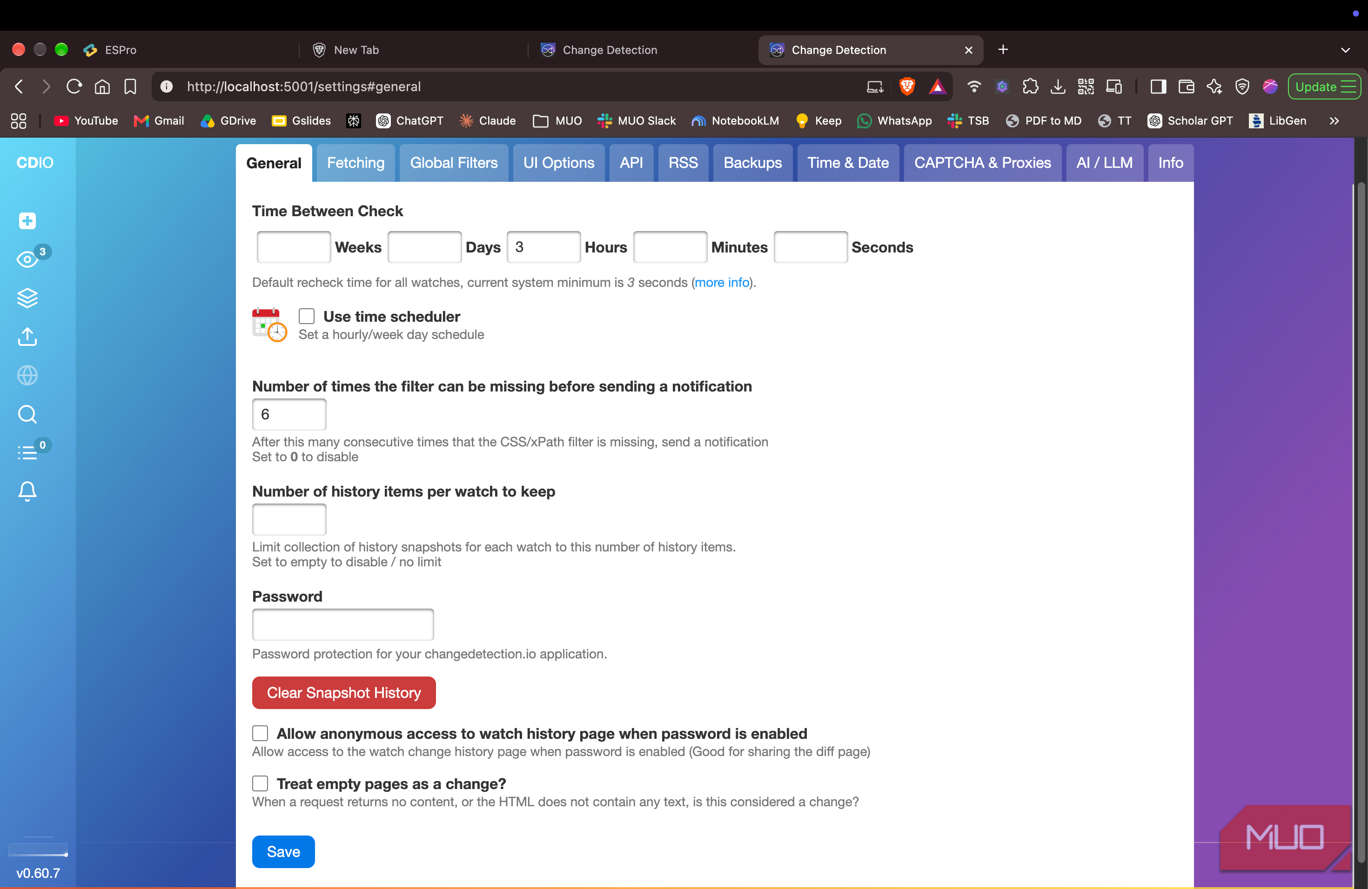Open the search magnifier icon in sidebar
Image resolution: width=1368 pixels, height=889 pixels.
27,414
